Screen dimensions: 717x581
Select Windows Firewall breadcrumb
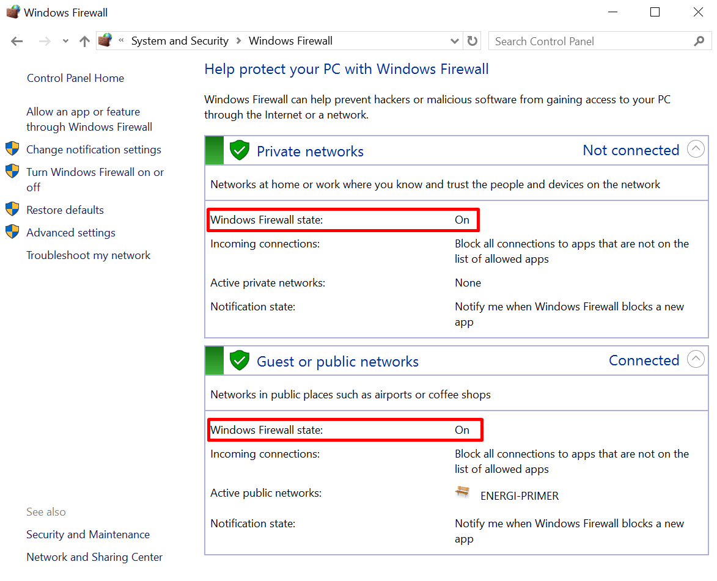pos(290,41)
